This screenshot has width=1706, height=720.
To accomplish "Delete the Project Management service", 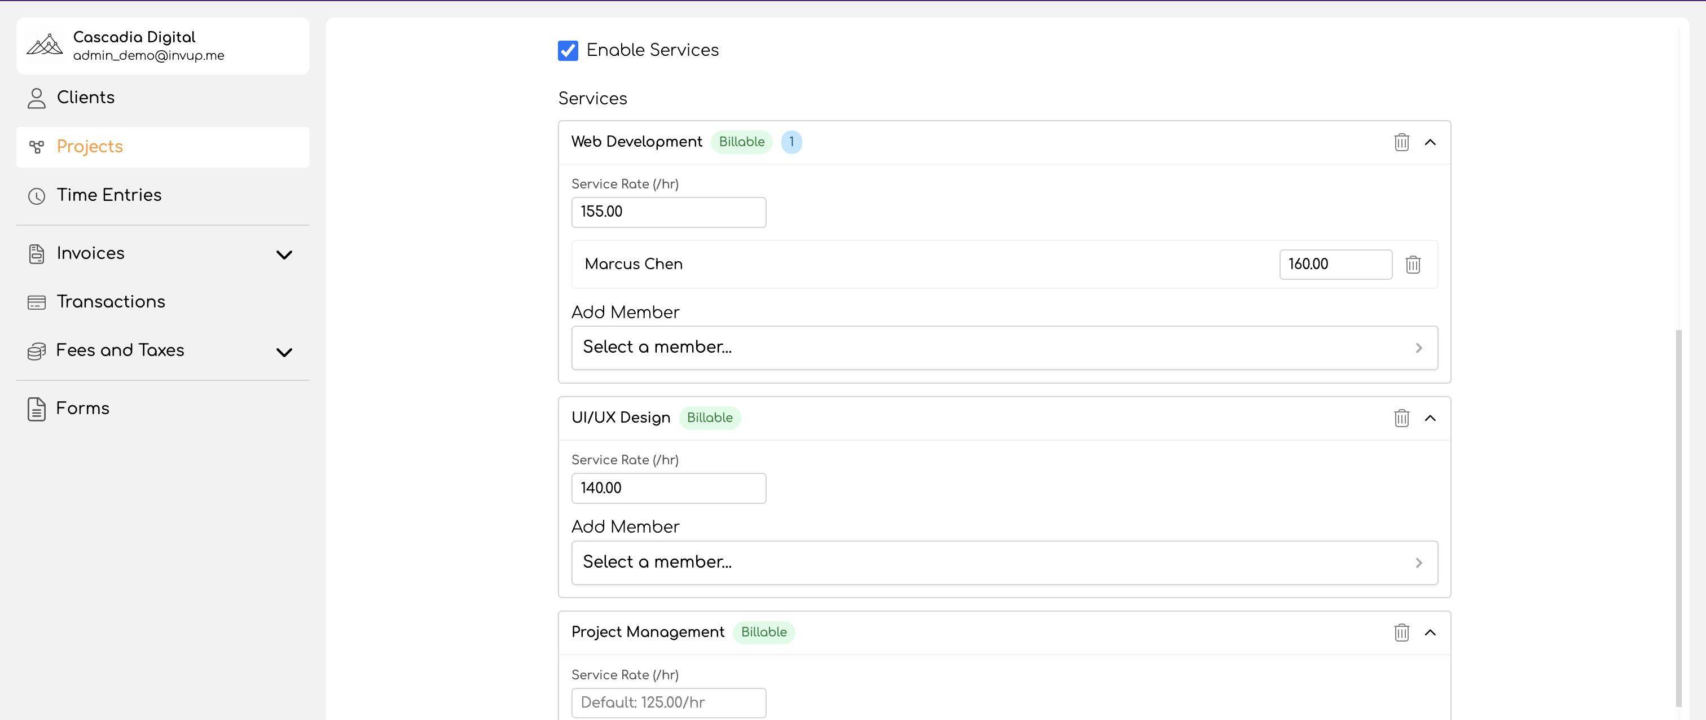I will (x=1401, y=633).
